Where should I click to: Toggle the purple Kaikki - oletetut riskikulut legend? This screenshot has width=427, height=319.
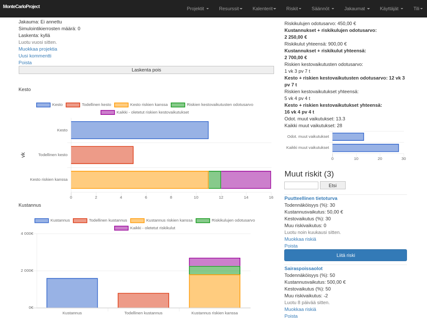(144, 228)
